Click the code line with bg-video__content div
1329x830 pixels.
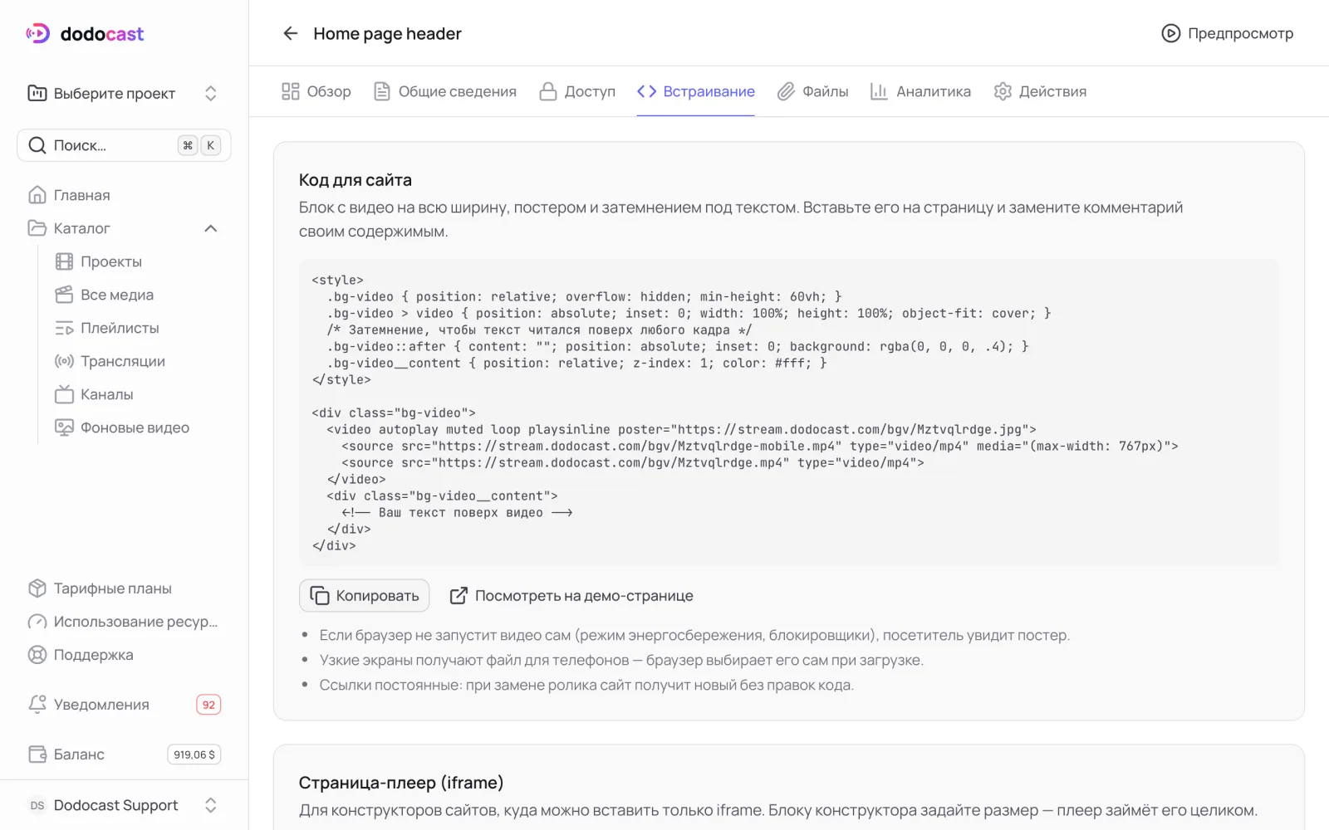tap(442, 496)
